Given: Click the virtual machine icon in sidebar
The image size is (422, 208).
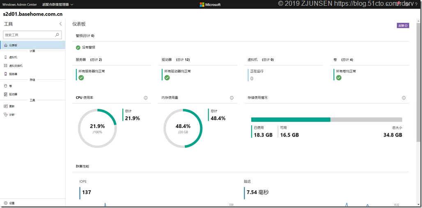Looking at the screenshot, I should click(x=6, y=57).
